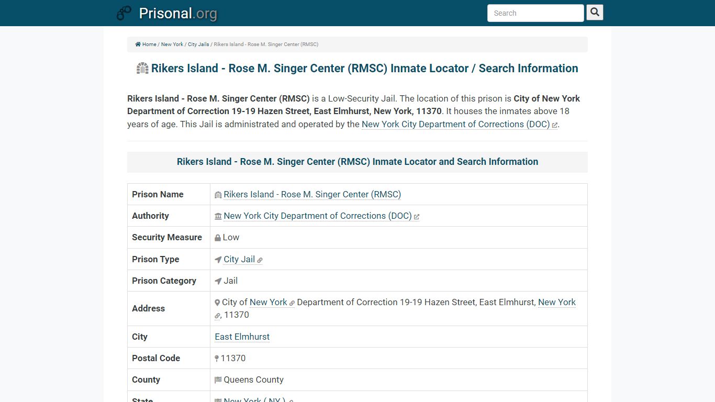Open the City Jails breadcrumb link
This screenshot has height=402, width=715.
(198, 44)
